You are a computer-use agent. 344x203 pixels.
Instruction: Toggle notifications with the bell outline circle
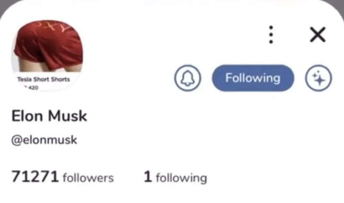pos(187,78)
